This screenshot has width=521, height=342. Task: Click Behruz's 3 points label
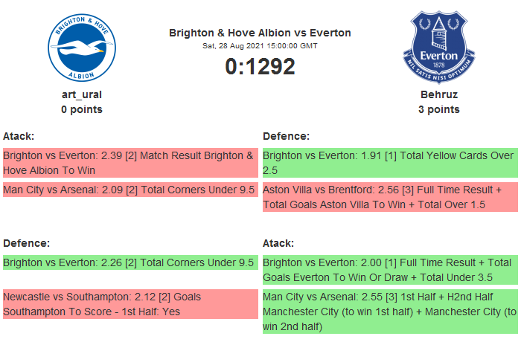tap(438, 109)
